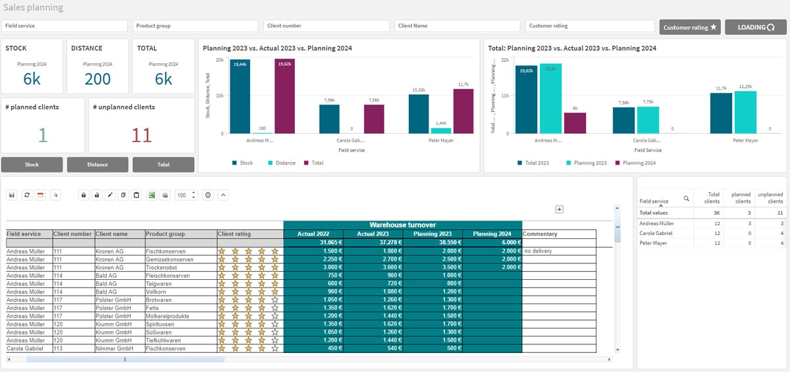This screenshot has width=790, height=372.
Task: Click star icon on Customer rating button
Action: click(713, 27)
